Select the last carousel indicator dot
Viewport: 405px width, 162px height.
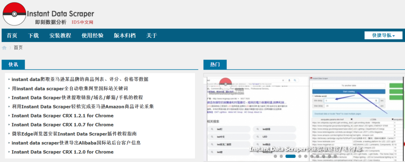(x=335, y=156)
